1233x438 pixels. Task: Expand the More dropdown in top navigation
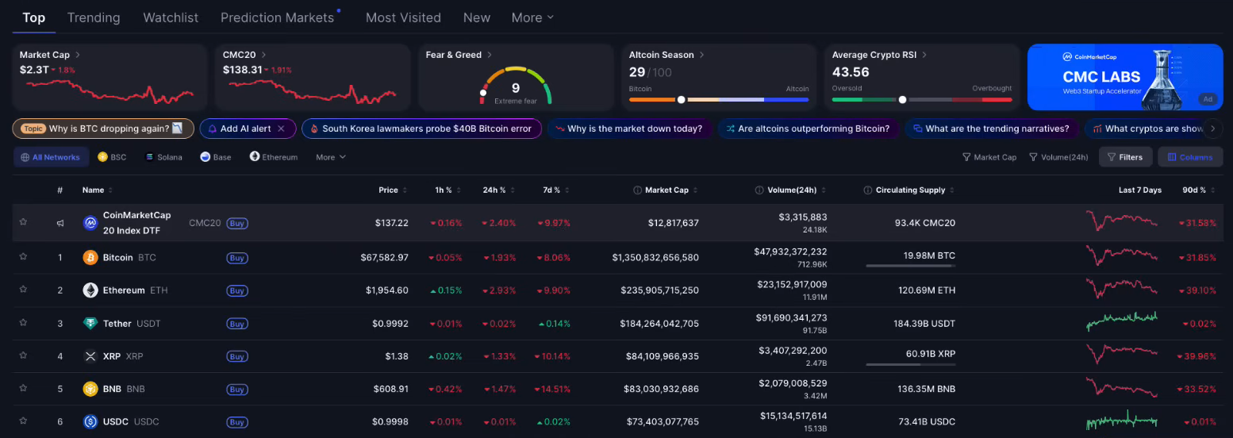click(x=532, y=17)
